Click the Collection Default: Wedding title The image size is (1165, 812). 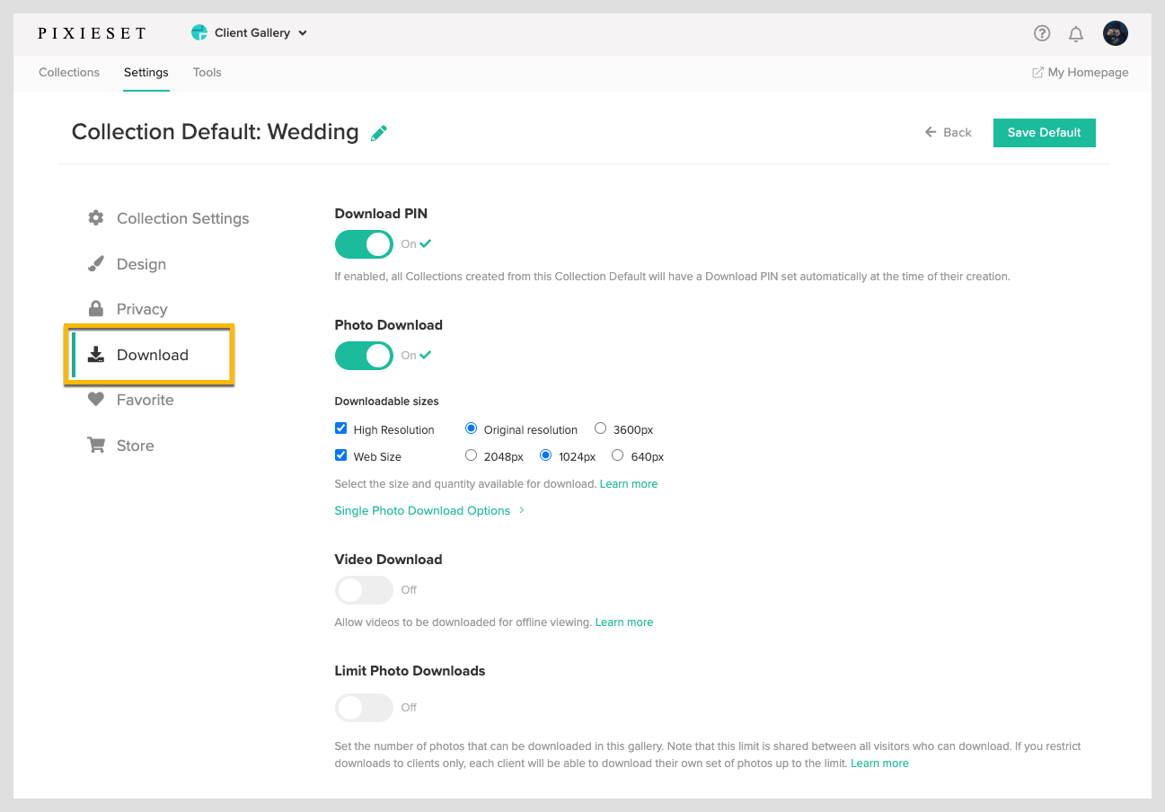[x=216, y=132]
